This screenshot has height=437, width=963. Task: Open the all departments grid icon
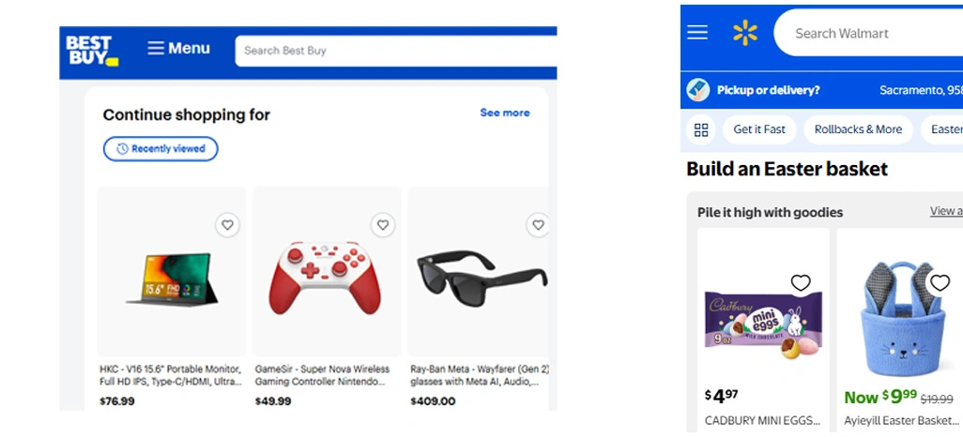coord(701,129)
